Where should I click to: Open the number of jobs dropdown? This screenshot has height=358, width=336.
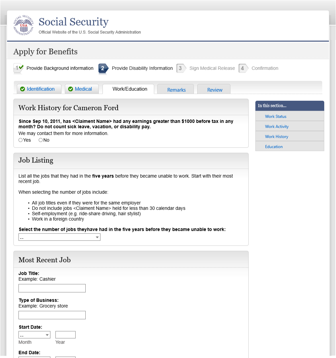tap(59, 237)
